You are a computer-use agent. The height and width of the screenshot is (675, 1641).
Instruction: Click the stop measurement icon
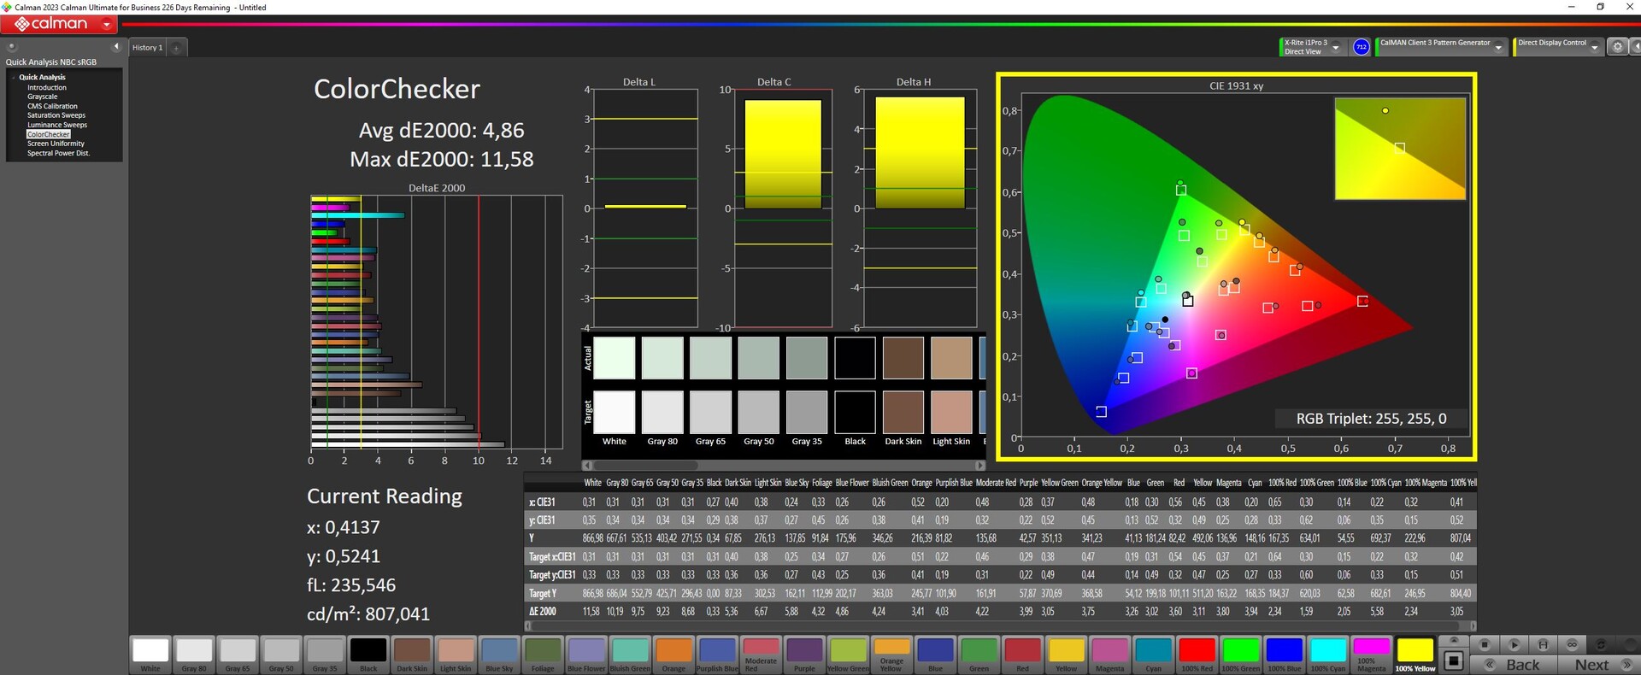[x=1485, y=645]
